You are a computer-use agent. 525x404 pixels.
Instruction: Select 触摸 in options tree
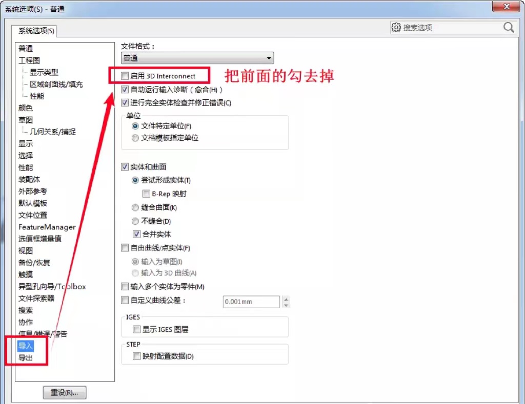(26, 274)
